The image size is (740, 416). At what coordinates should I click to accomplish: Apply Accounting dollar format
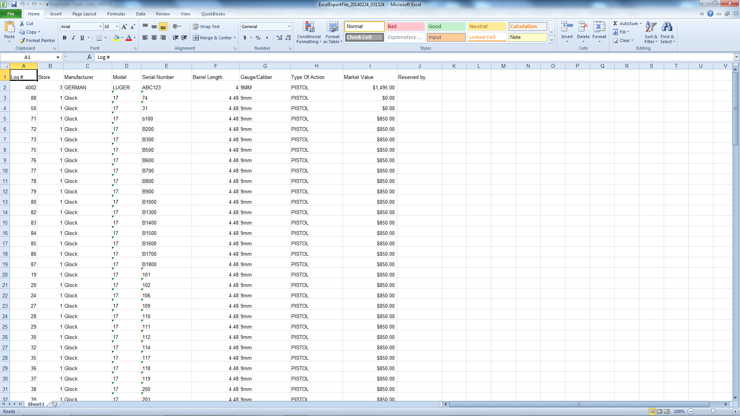(x=245, y=38)
